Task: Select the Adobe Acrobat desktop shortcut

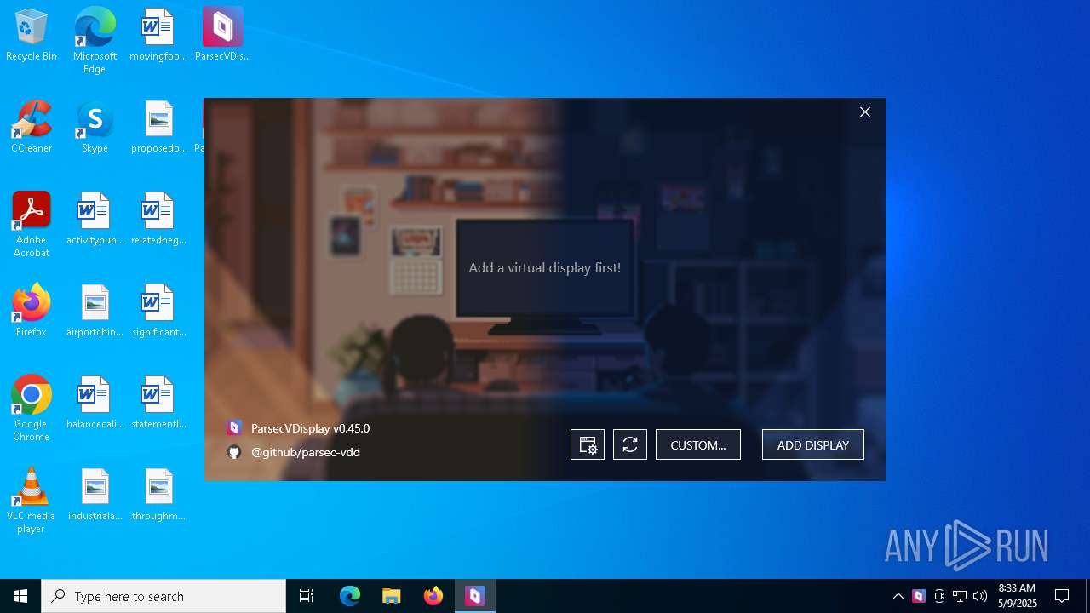Action: (32, 225)
